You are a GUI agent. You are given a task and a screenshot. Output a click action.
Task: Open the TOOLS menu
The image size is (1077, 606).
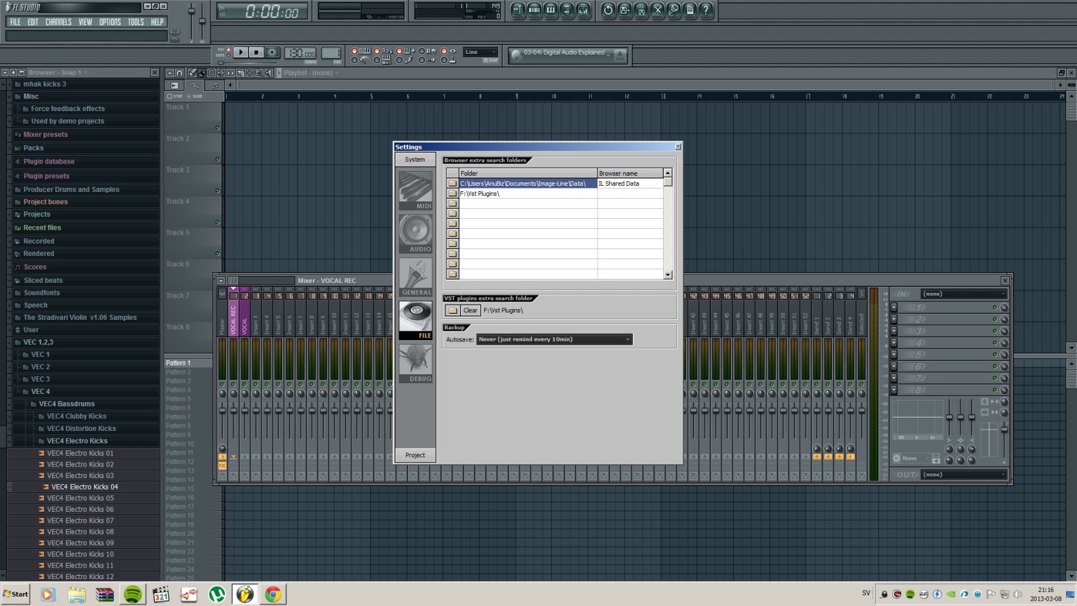coord(136,22)
